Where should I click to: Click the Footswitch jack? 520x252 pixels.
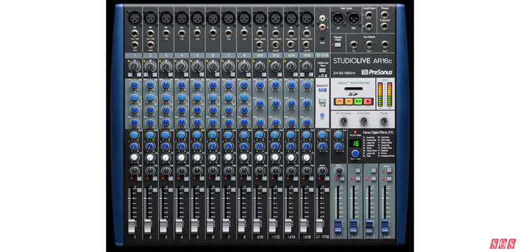[385, 26]
